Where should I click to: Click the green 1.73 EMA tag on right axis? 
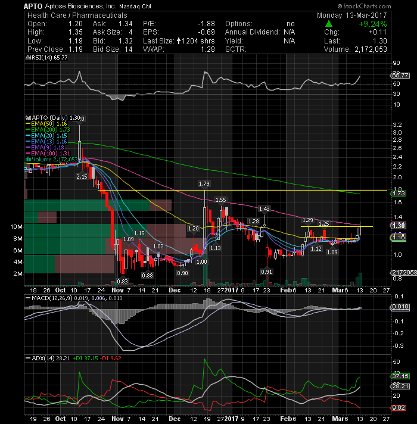click(399, 194)
